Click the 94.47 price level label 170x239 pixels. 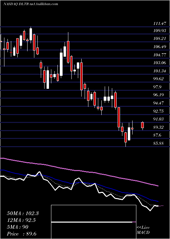point(158,103)
